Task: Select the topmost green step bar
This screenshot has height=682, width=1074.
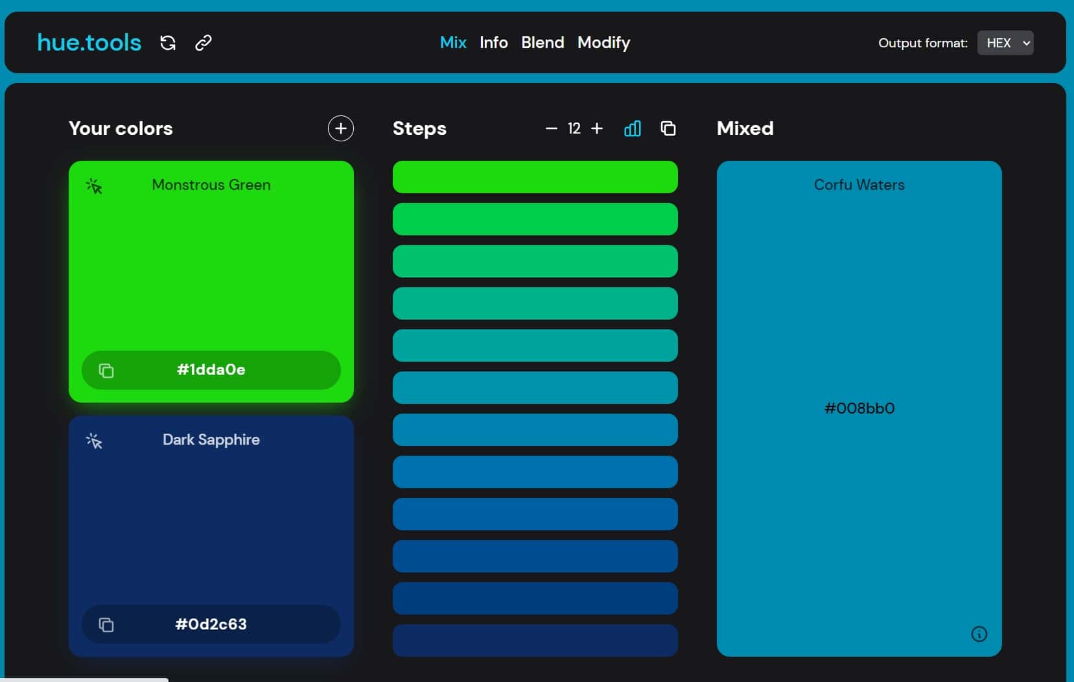Action: [535, 177]
